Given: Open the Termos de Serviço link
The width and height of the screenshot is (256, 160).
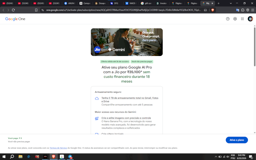Looking at the screenshot, I should 58,148.
